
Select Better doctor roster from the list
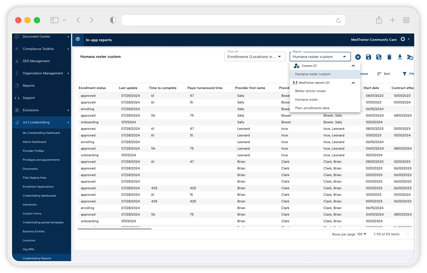point(310,91)
